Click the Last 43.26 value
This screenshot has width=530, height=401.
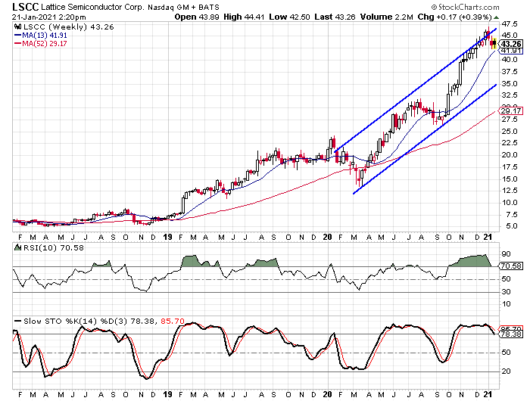pyautogui.click(x=335, y=17)
